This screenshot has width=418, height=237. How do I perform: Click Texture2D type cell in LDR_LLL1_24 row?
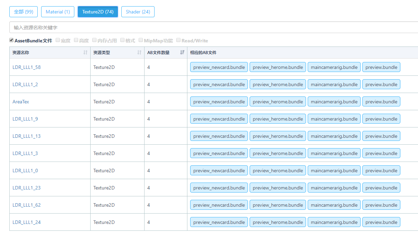117,222
